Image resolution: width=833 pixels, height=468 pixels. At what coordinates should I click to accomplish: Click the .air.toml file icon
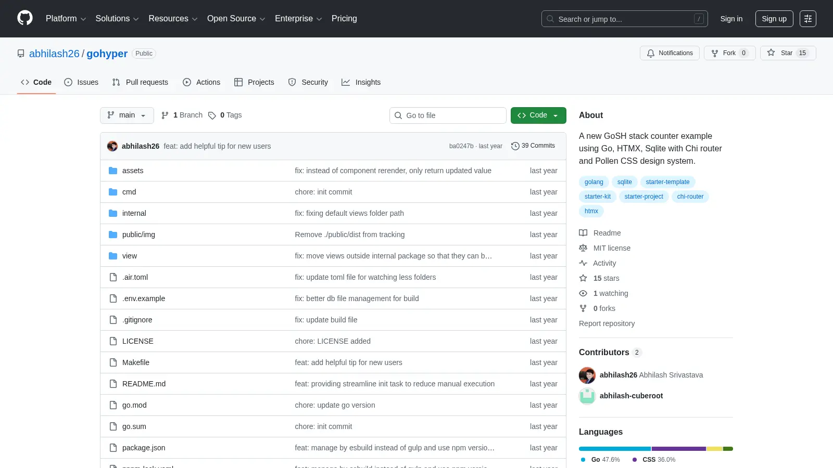(x=113, y=277)
